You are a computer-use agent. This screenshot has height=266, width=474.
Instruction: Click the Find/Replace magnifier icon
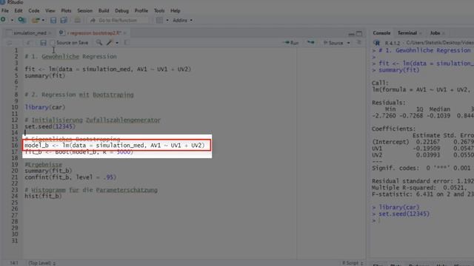(99, 43)
